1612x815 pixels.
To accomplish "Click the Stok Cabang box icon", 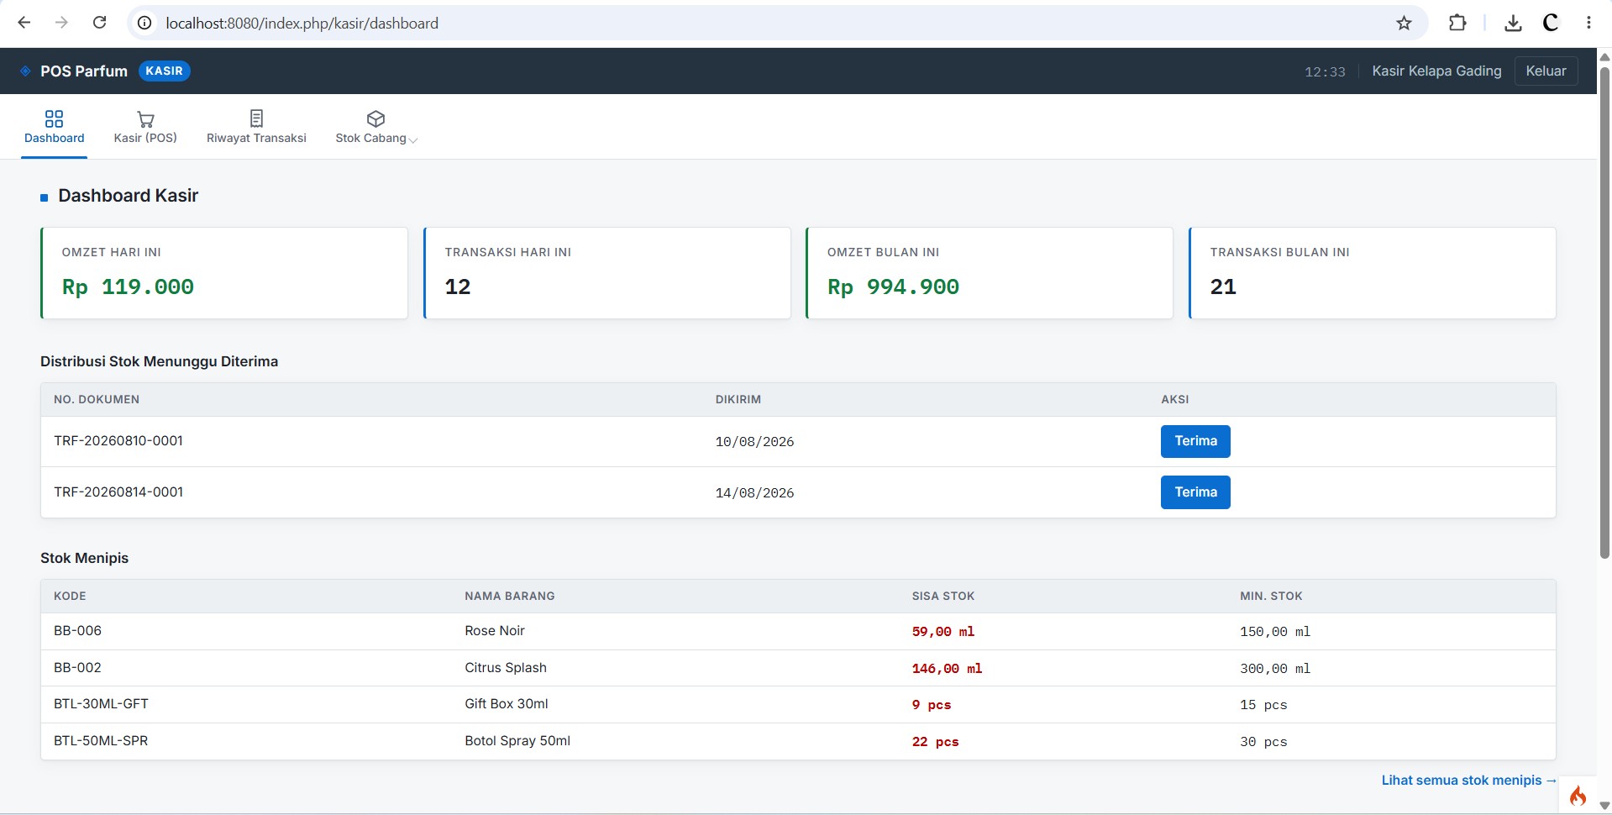I will [375, 118].
